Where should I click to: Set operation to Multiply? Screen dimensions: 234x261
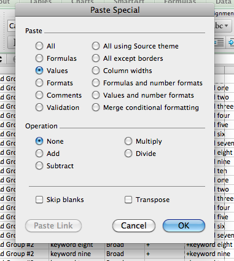tap(128, 141)
